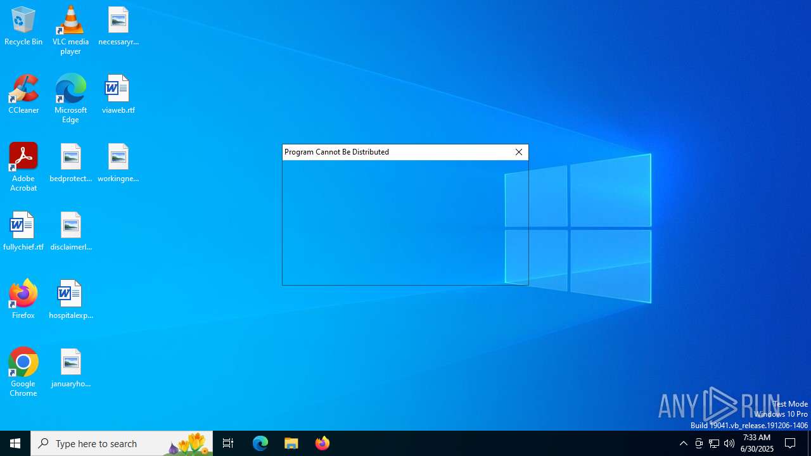Screen dimensions: 811x456
Task: Select the disclaimerl... image file icon
Action: point(70,231)
